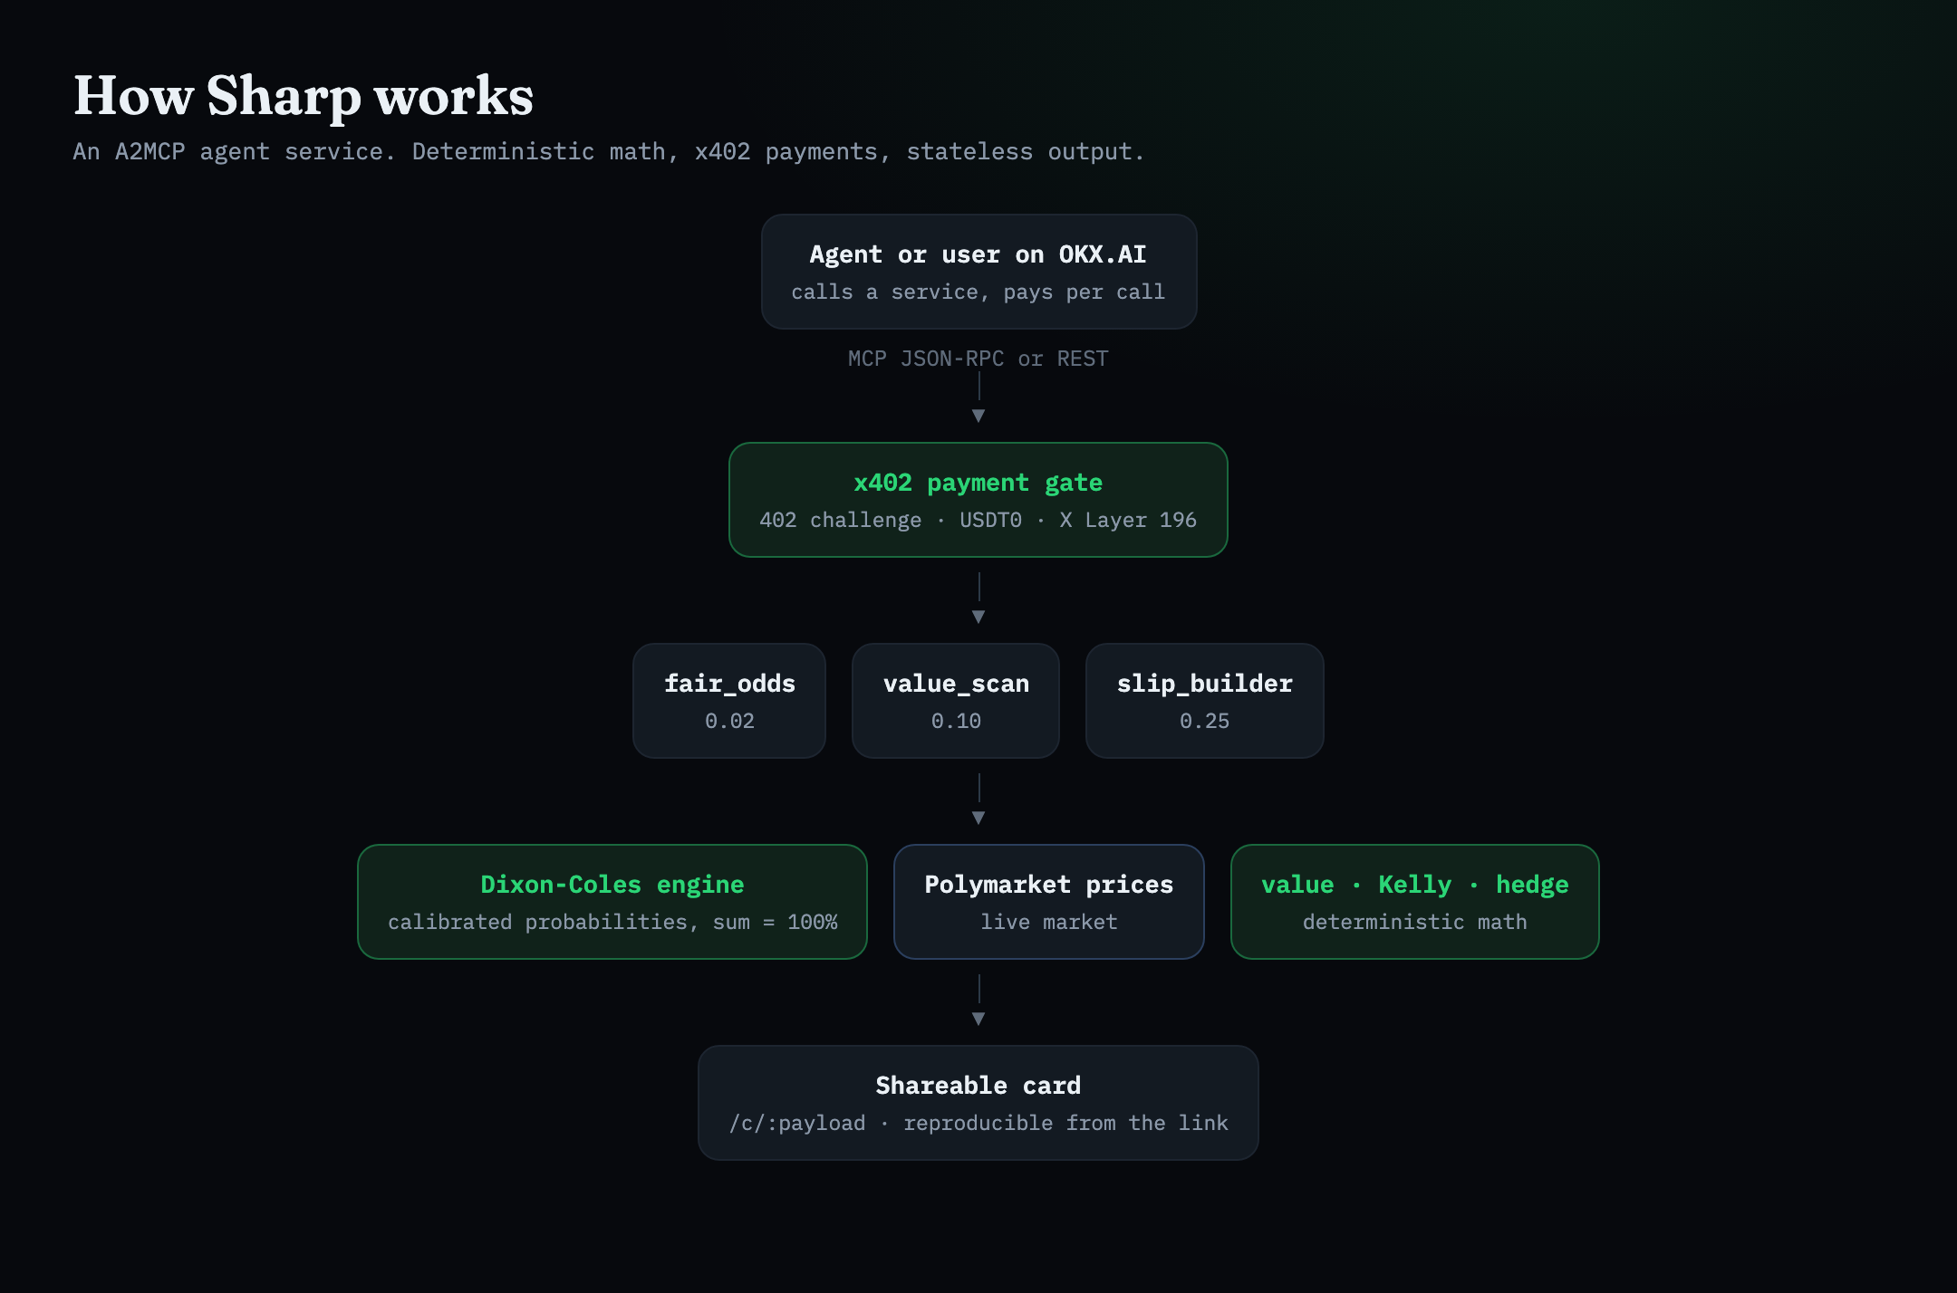The image size is (1957, 1293).
Task: Click the Polymarket prices box
Action: 1049,902
